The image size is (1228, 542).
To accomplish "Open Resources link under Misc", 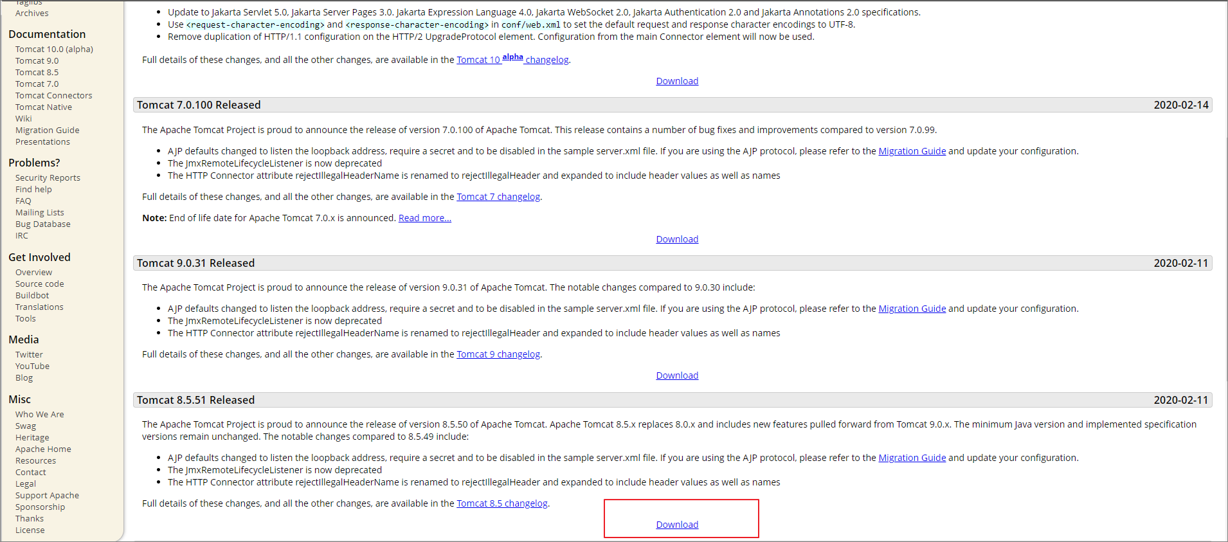I will pos(35,460).
